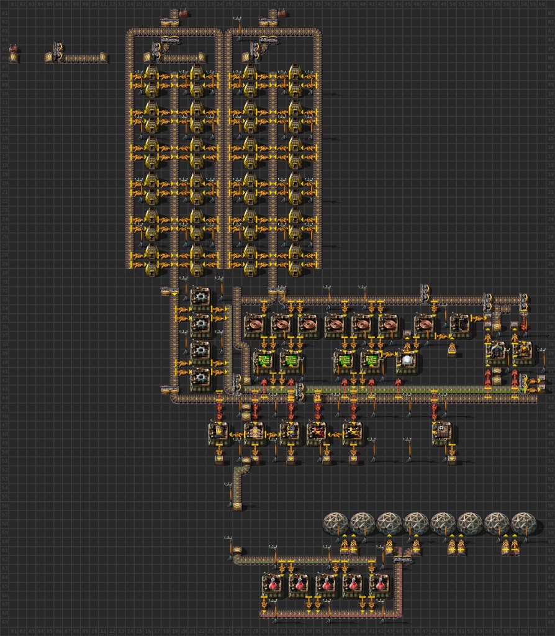The width and height of the screenshot is (555, 636).
Task: Select the leftmost assembler in the row below the main belt
Action: point(219,433)
